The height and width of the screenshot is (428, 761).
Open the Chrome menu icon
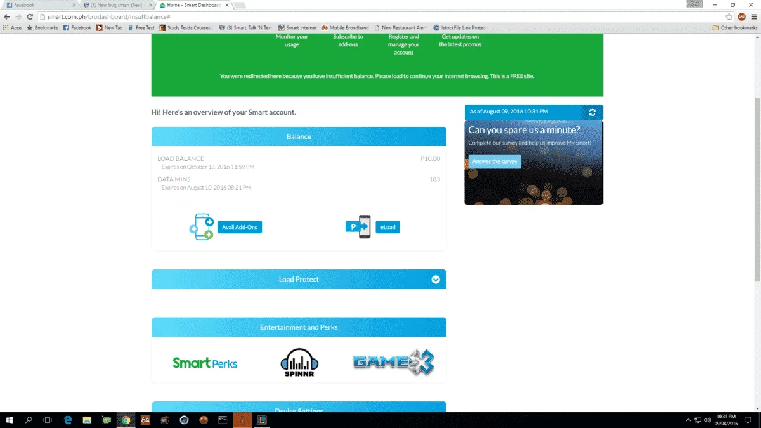753,16
